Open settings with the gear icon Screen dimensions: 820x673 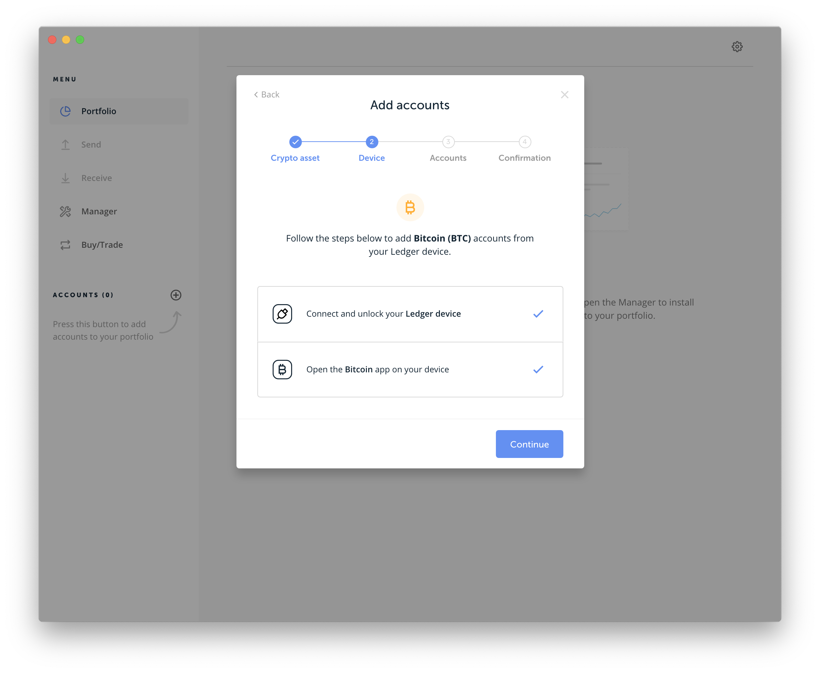[737, 47]
